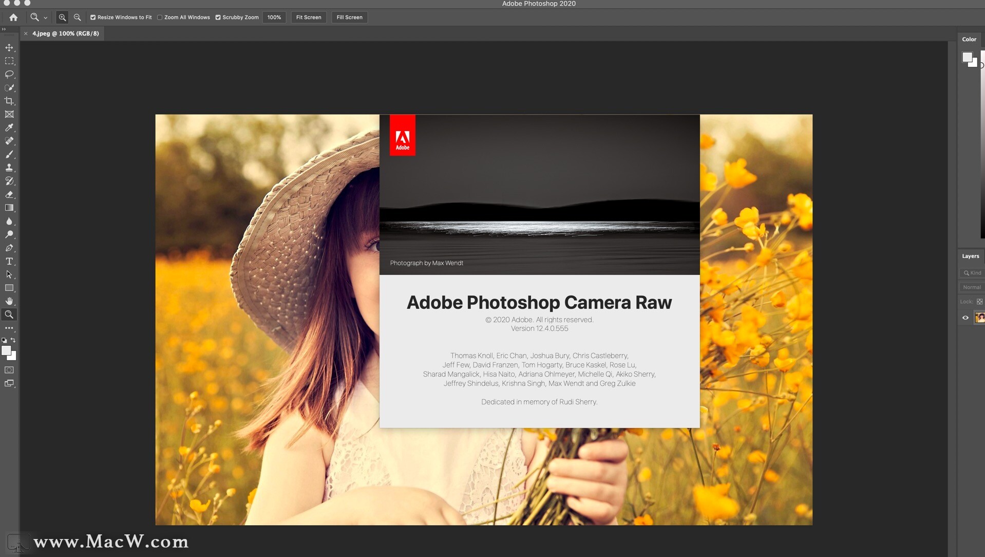This screenshot has height=557, width=985.
Task: Open the layer Kind filter dropdown
Action: [972, 273]
